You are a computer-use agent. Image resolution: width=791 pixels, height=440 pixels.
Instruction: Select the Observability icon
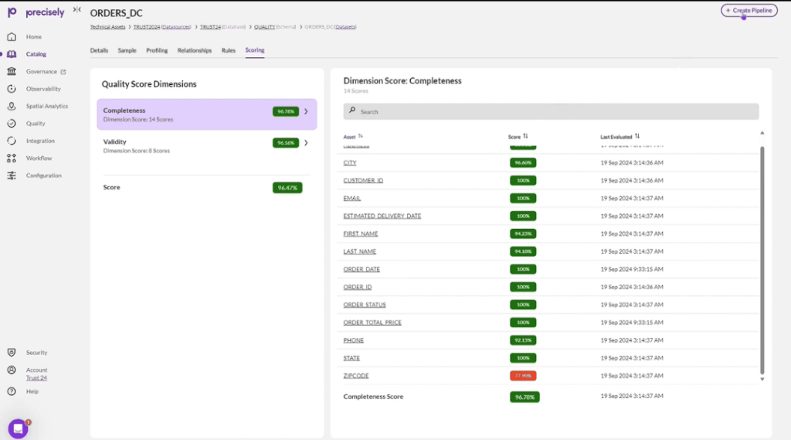pos(11,89)
